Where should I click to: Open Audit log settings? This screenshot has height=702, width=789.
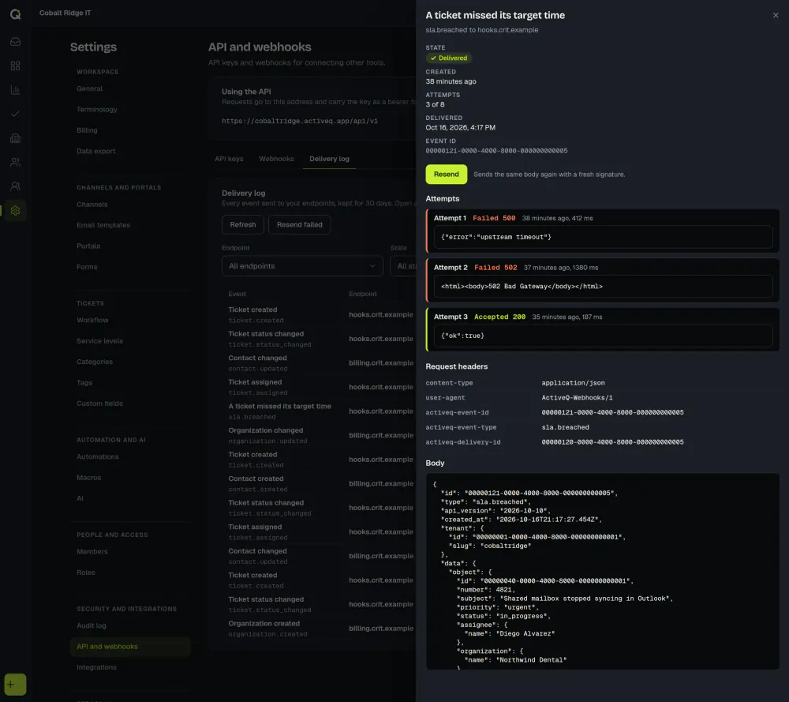tap(92, 625)
